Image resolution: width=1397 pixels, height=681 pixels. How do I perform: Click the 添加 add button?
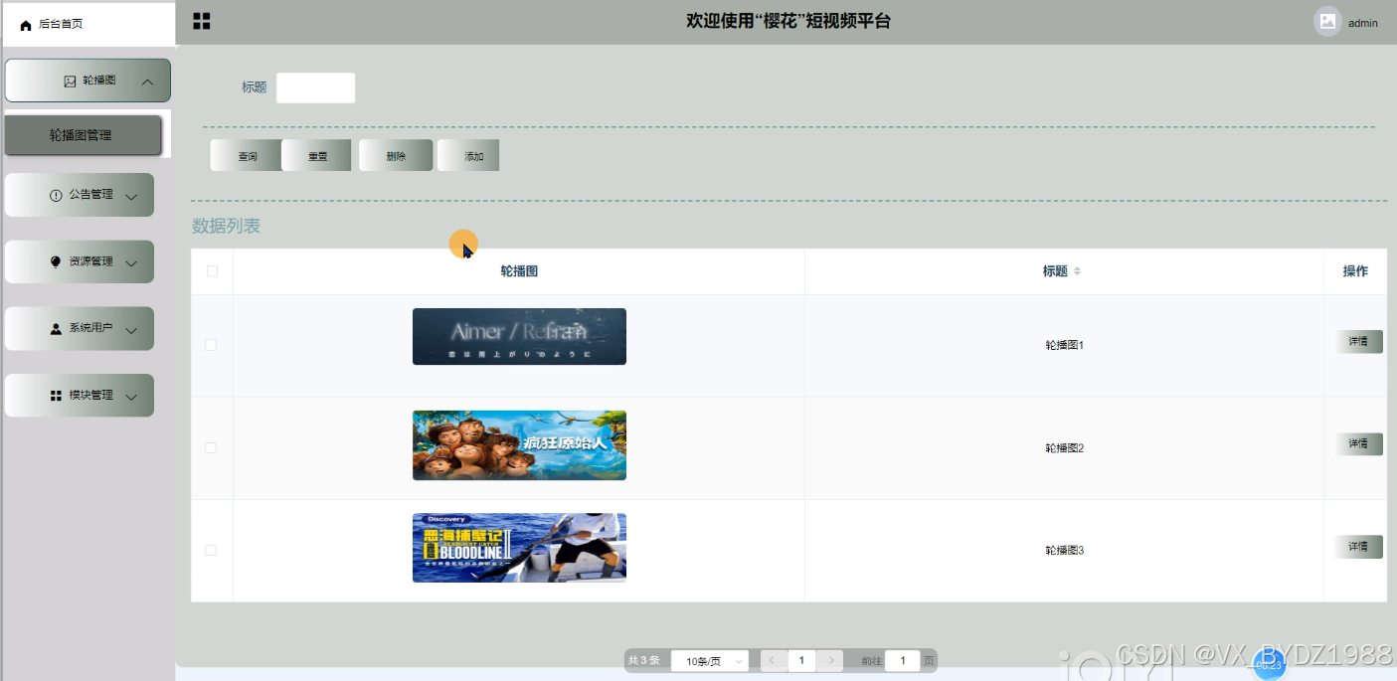(x=468, y=156)
